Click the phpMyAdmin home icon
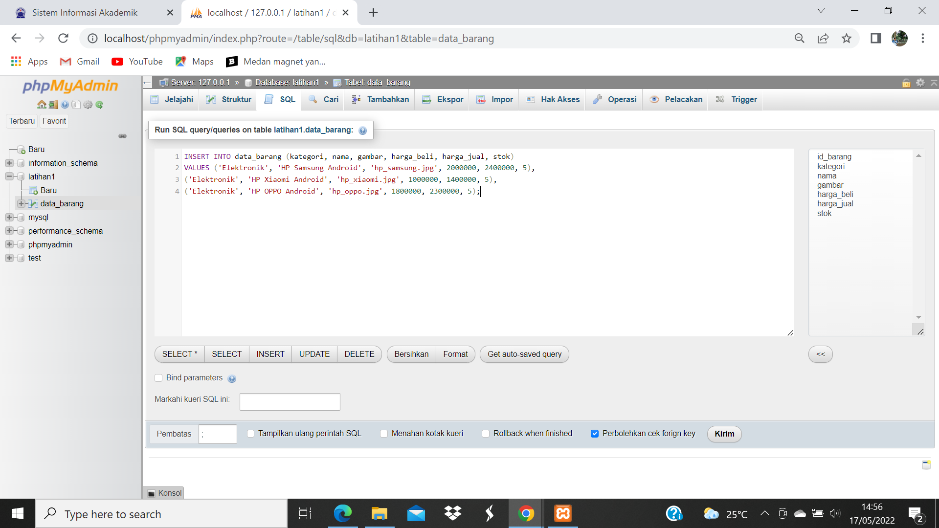The image size is (939, 528). [x=42, y=105]
